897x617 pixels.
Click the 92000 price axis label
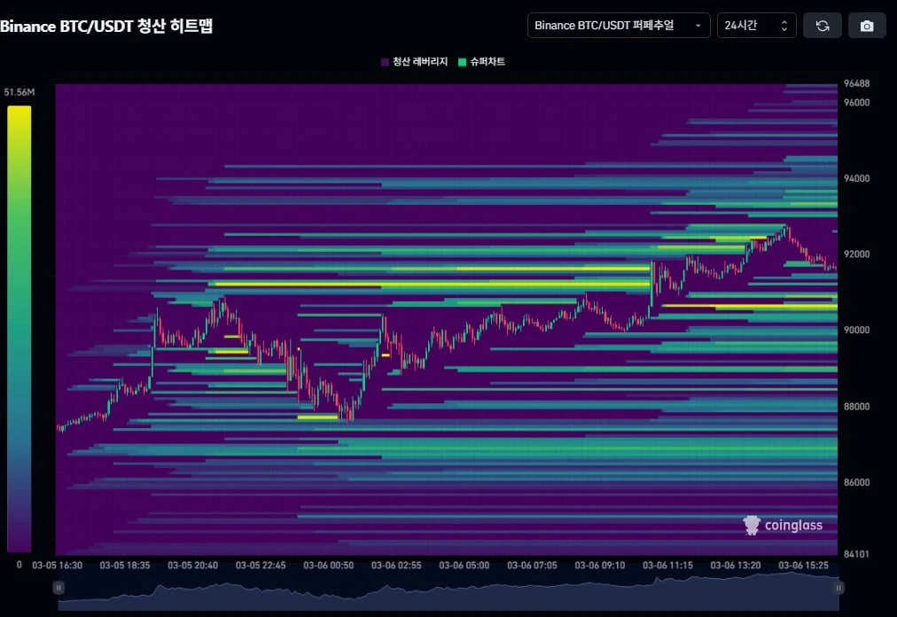(856, 254)
